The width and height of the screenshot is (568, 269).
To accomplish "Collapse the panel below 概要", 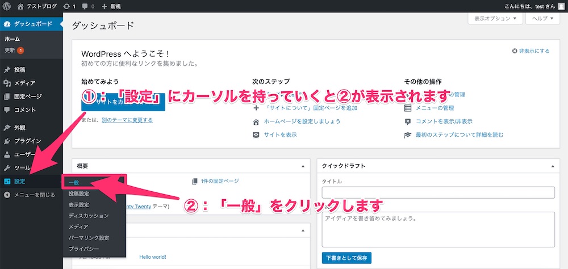I will [303, 230].
